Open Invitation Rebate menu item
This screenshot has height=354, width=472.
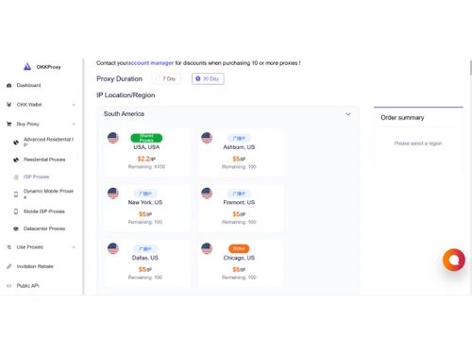click(35, 266)
